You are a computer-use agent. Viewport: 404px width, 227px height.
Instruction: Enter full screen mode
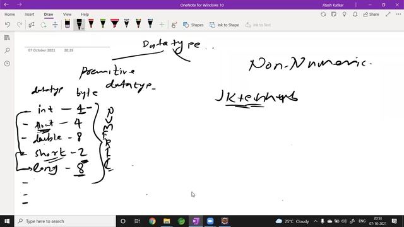tap(388, 15)
